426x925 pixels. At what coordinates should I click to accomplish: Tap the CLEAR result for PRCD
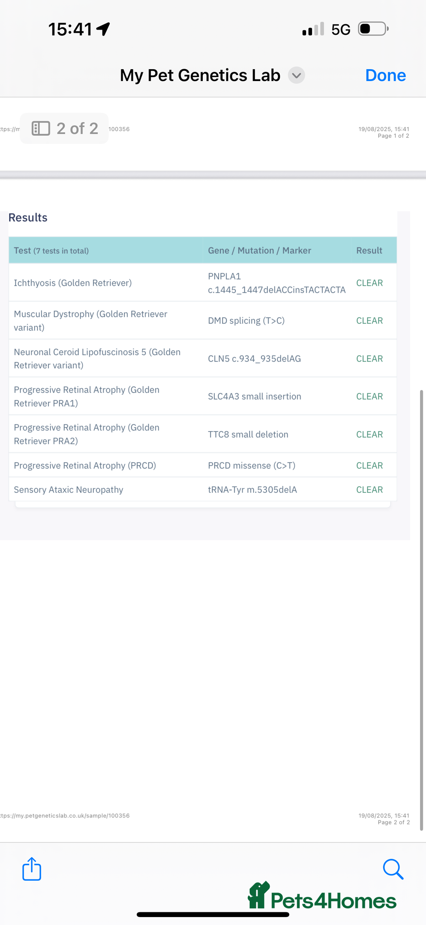pyautogui.click(x=370, y=465)
